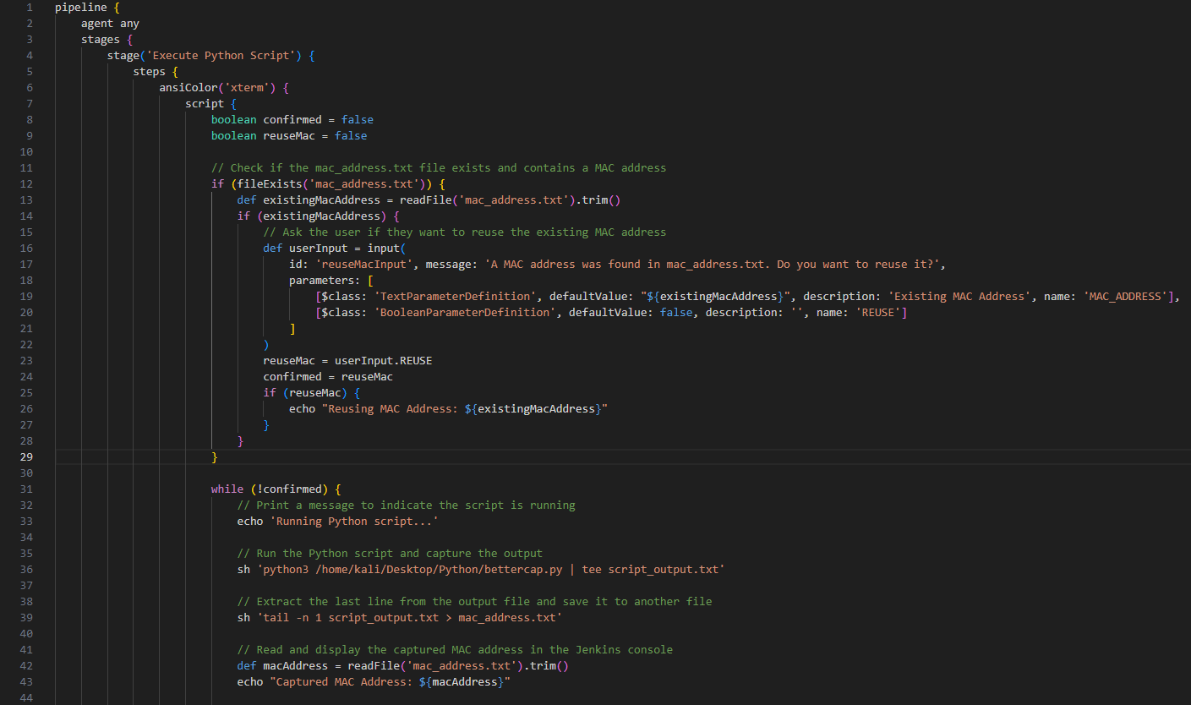Click 'if (reuseMac)' on line 25
The width and height of the screenshot is (1191, 705).
coord(305,393)
